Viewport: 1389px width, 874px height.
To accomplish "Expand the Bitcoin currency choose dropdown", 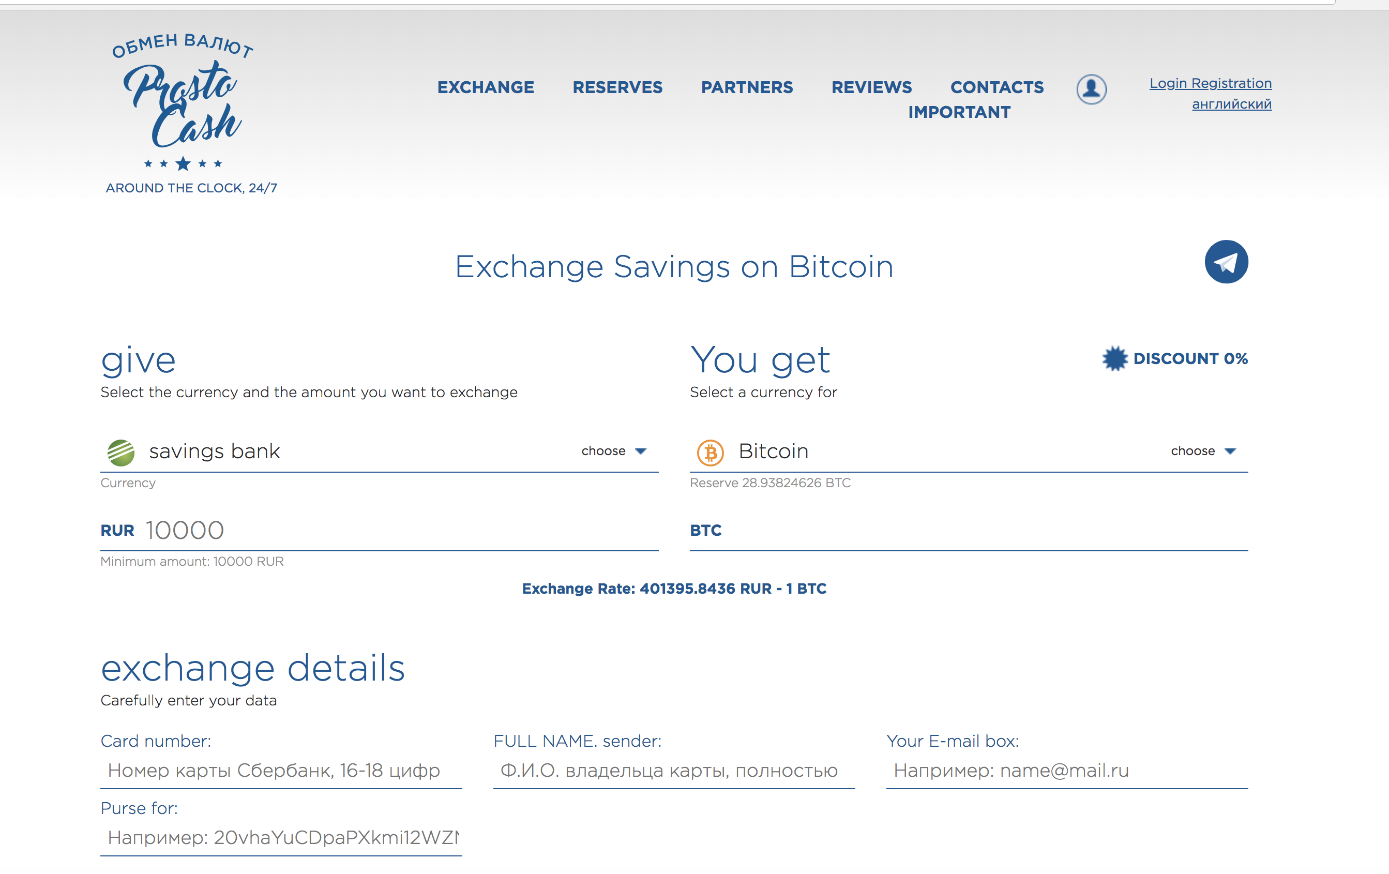I will 1203,451.
